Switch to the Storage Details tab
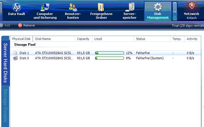 6,106
